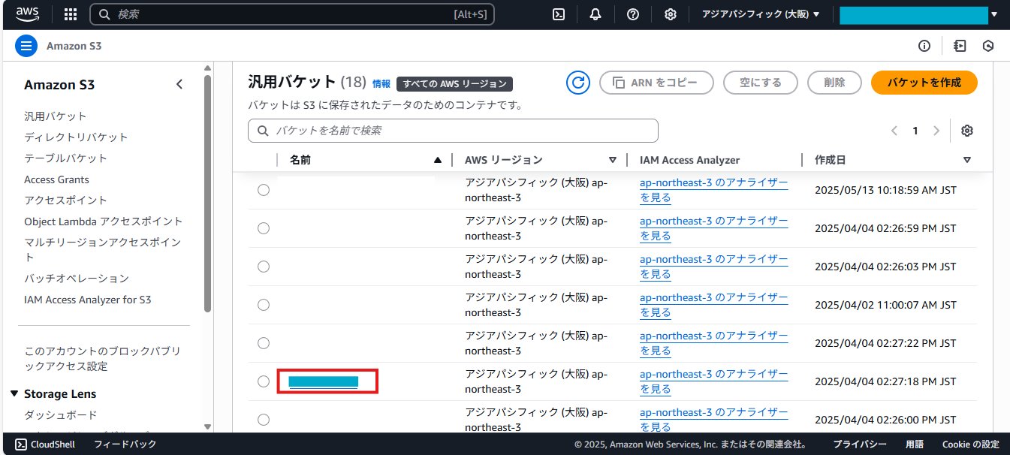Screen dimensions: 1010x455
Task: Open the Asia Pacific (Osaka) region dropdown
Action: click(761, 14)
